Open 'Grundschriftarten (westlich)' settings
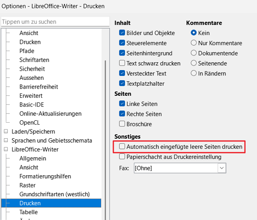Viewport: 257px width, 220px height. point(55,194)
